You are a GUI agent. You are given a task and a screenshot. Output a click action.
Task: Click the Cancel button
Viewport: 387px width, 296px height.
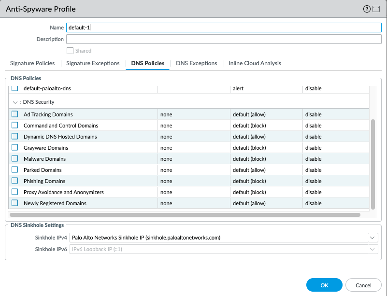tap(363, 285)
